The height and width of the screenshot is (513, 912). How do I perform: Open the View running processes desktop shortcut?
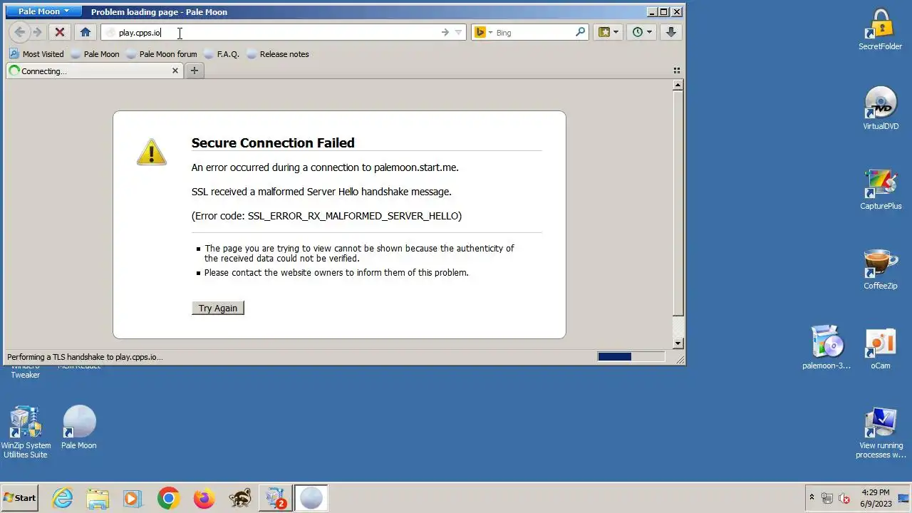[881, 432]
